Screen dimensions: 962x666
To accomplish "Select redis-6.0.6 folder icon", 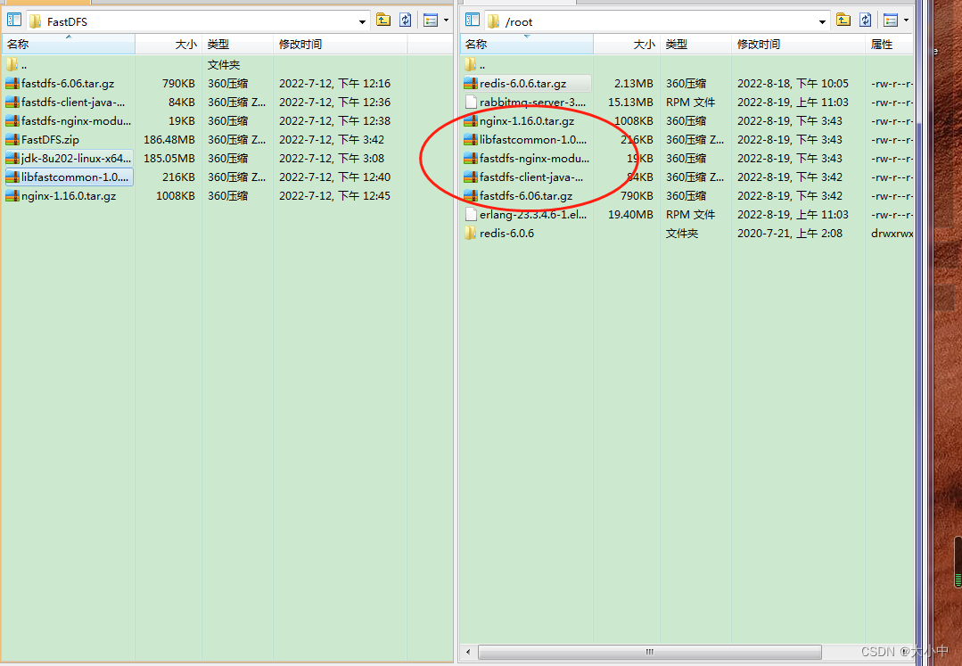I will coord(470,233).
